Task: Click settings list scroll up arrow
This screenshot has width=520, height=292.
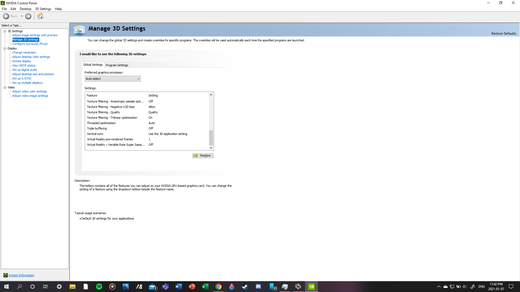Action: pyautogui.click(x=211, y=95)
